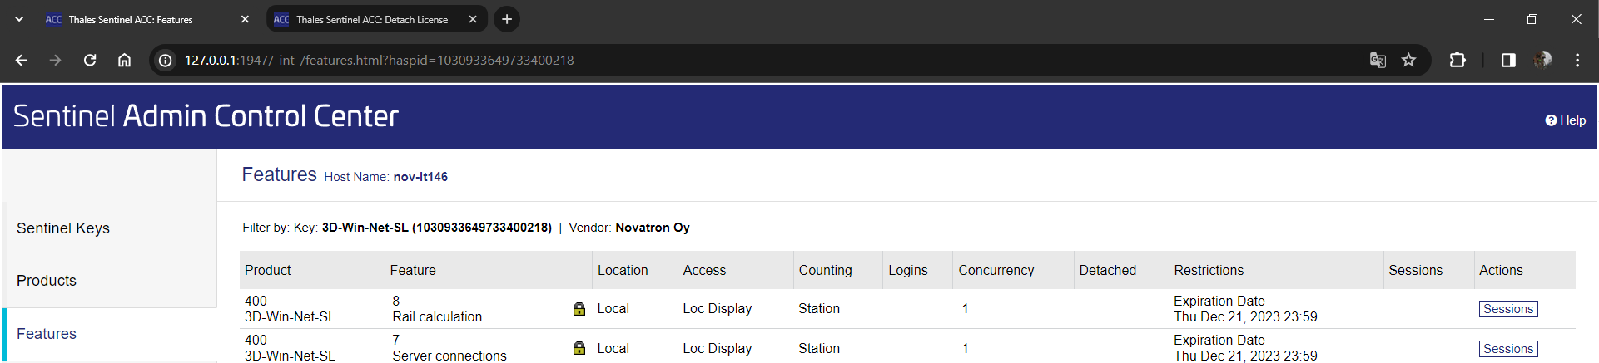The height and width of the screenshot is (363, 1599).
Task: Close the Features browser tab
Action: coord(245,19)
